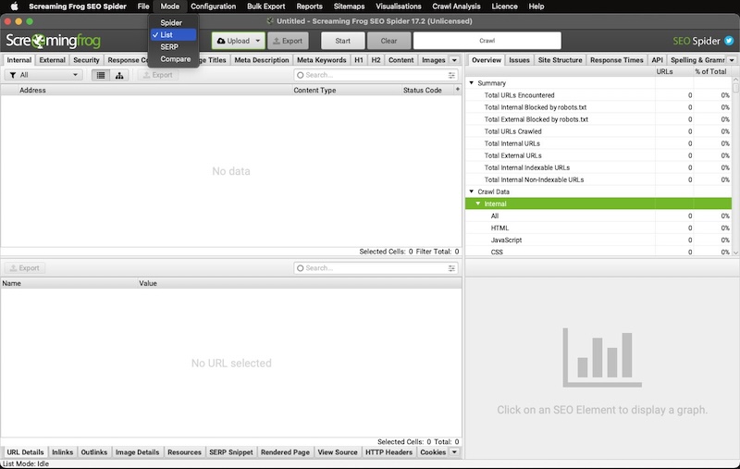Open the SERP Snippet bottom tab
740x469 pixels.
point(230,452)
